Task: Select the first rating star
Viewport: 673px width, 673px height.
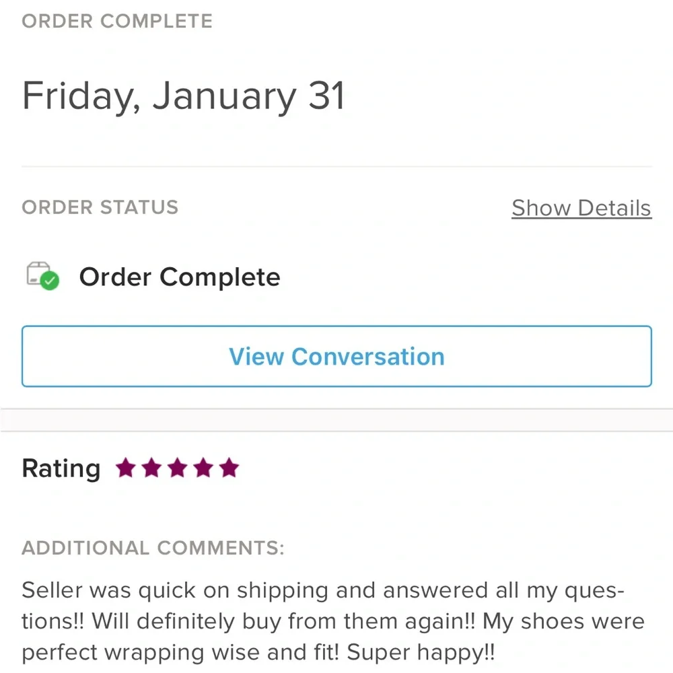Action: click(125, 468)
